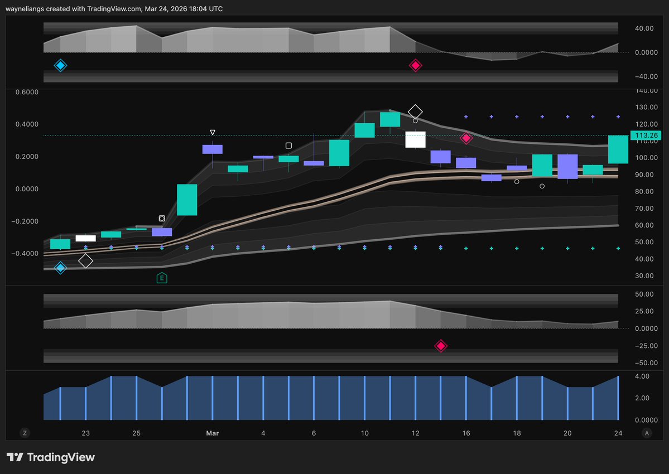Click the Z button at the time axis left
Screen dimensions: 669x474
[25, 433]
